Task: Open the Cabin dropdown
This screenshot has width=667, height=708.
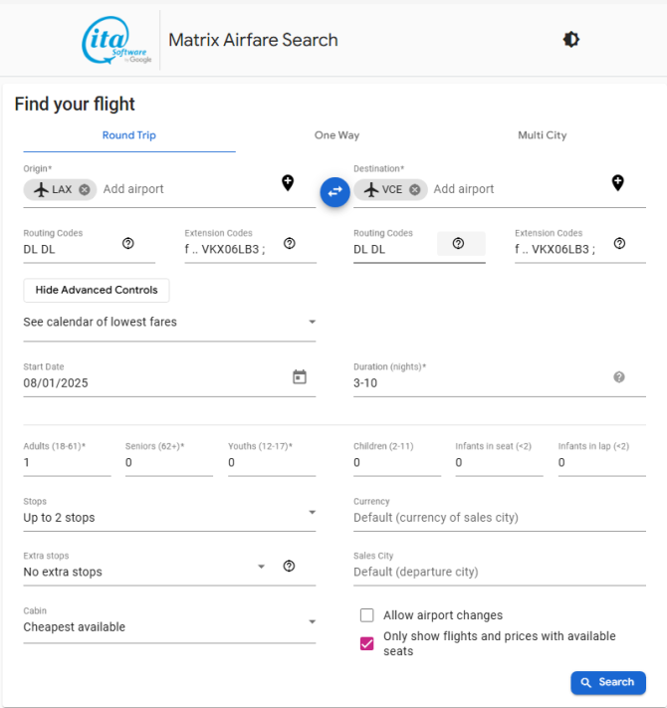Action: (x=169, y=626)
